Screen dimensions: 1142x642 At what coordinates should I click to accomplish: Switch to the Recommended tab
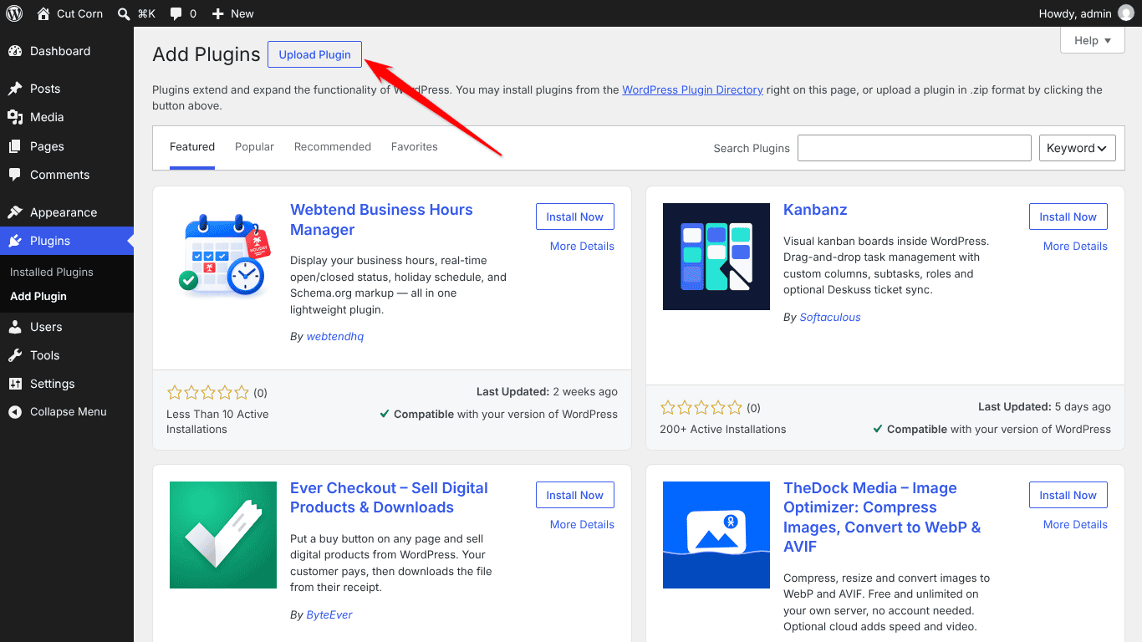coord(333,147)
